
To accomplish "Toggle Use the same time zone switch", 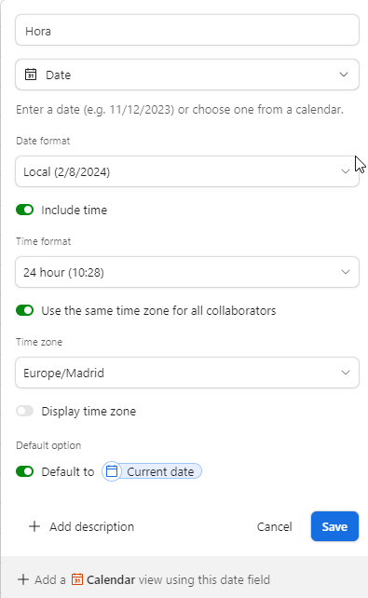I will point(25,310).
